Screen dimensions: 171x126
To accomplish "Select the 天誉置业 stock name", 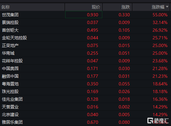I will click(x=10, y=107).
